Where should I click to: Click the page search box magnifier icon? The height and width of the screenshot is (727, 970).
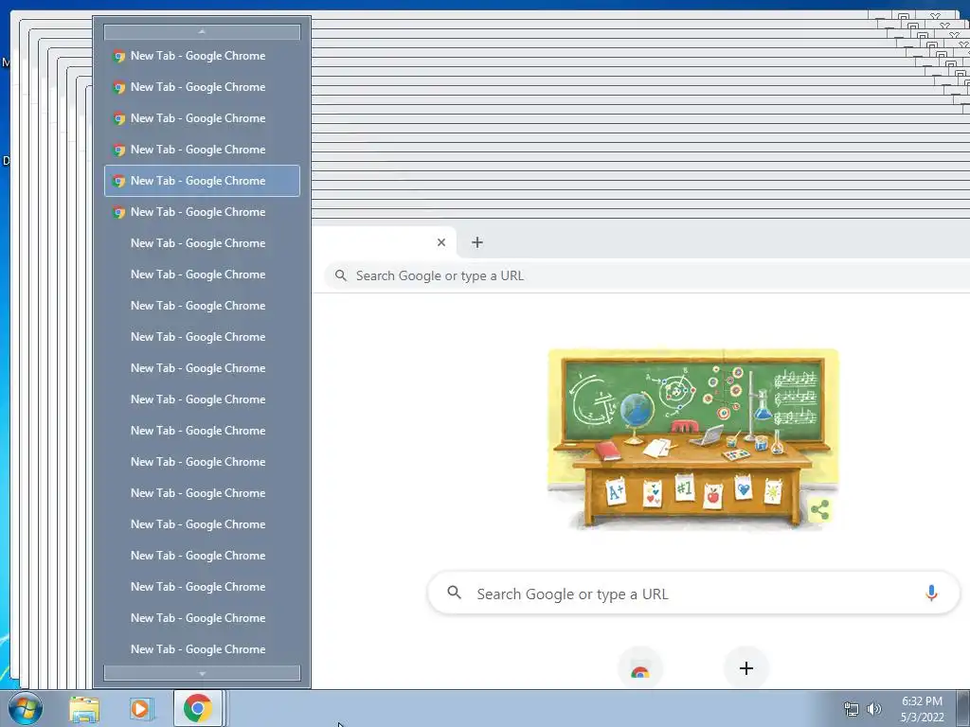point(454,593)
